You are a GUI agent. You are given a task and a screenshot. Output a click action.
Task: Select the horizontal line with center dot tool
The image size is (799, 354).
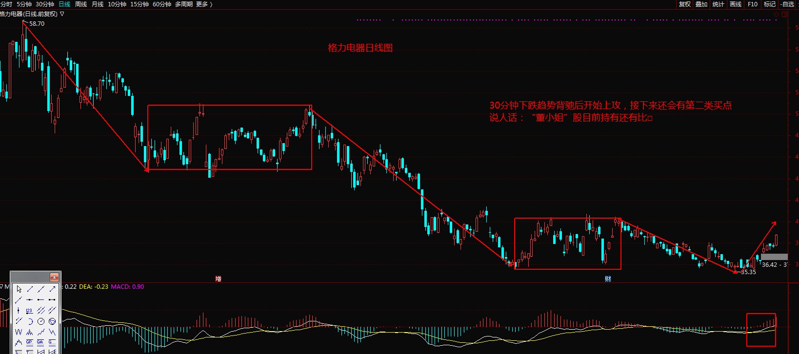tap(29, 300)
